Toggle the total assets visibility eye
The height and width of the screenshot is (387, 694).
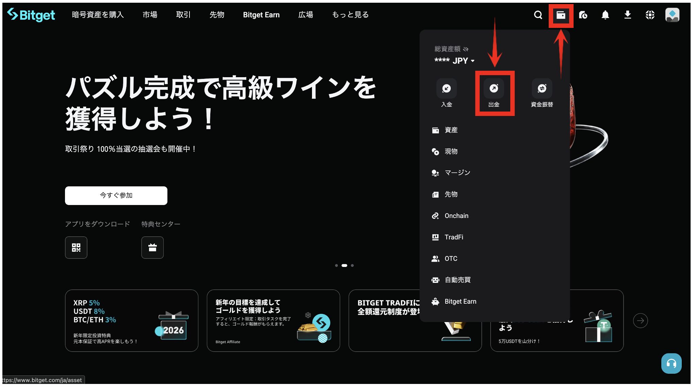466,49
